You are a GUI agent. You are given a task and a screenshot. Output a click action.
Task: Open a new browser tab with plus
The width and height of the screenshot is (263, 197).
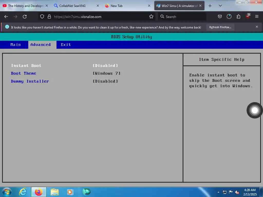pos(210,6)
